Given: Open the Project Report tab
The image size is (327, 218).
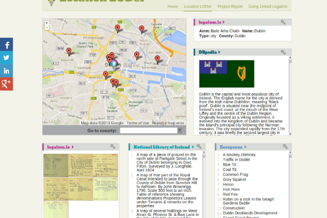Looking at the screenshot, I should tap(230, 7).
